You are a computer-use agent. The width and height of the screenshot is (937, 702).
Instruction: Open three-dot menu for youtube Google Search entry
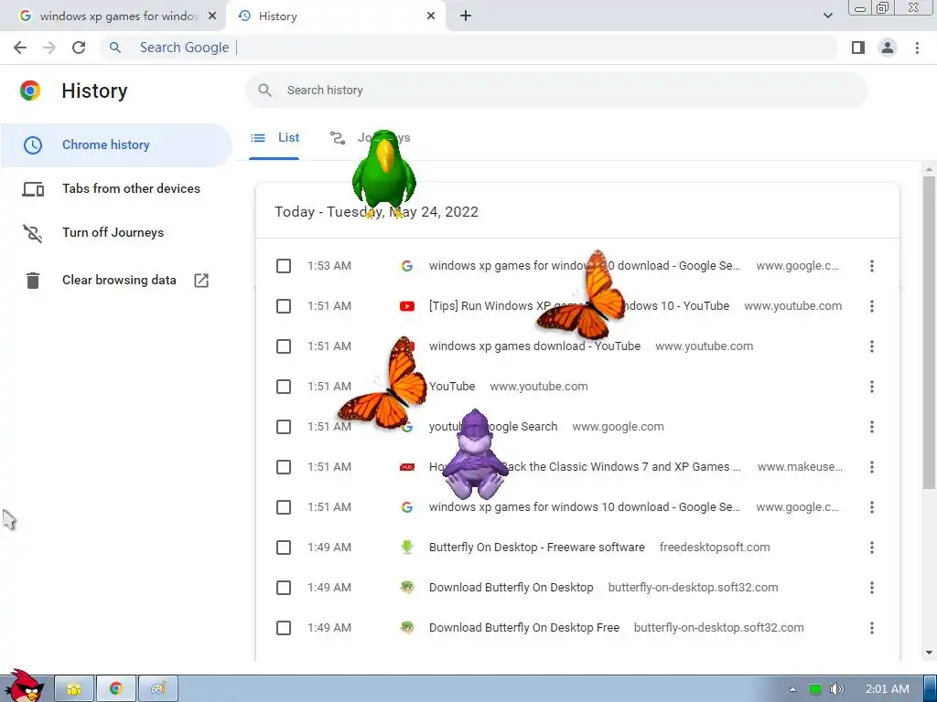(872, 427)
